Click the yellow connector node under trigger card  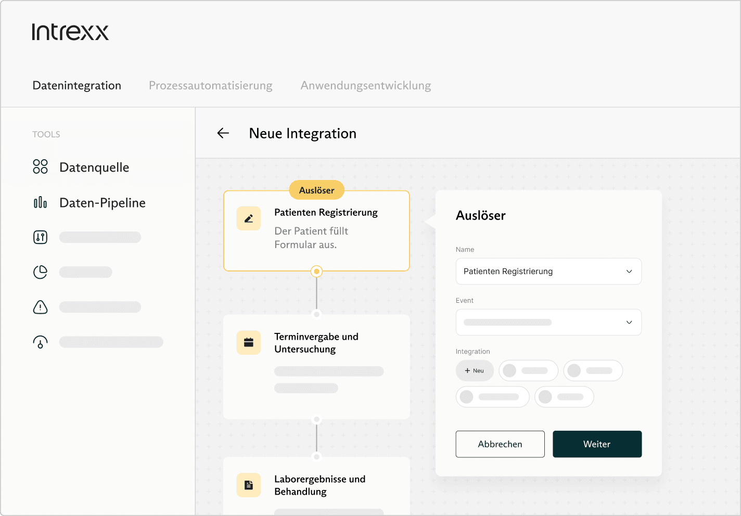coord(316,272)
